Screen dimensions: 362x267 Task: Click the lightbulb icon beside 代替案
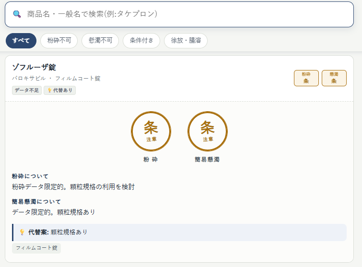tap(22, 232)
